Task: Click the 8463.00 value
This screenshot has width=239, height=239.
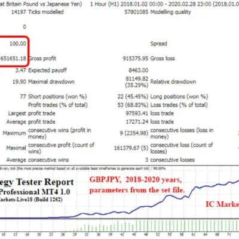Action: pyautogui.click(x=139, y=71)
